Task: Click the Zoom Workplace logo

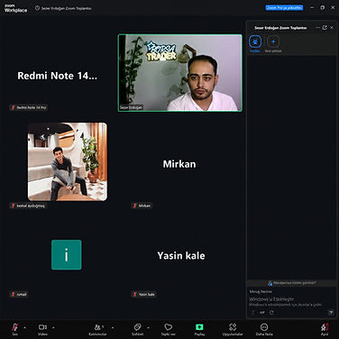Action: pyautogui.click(x=15, y=8)
